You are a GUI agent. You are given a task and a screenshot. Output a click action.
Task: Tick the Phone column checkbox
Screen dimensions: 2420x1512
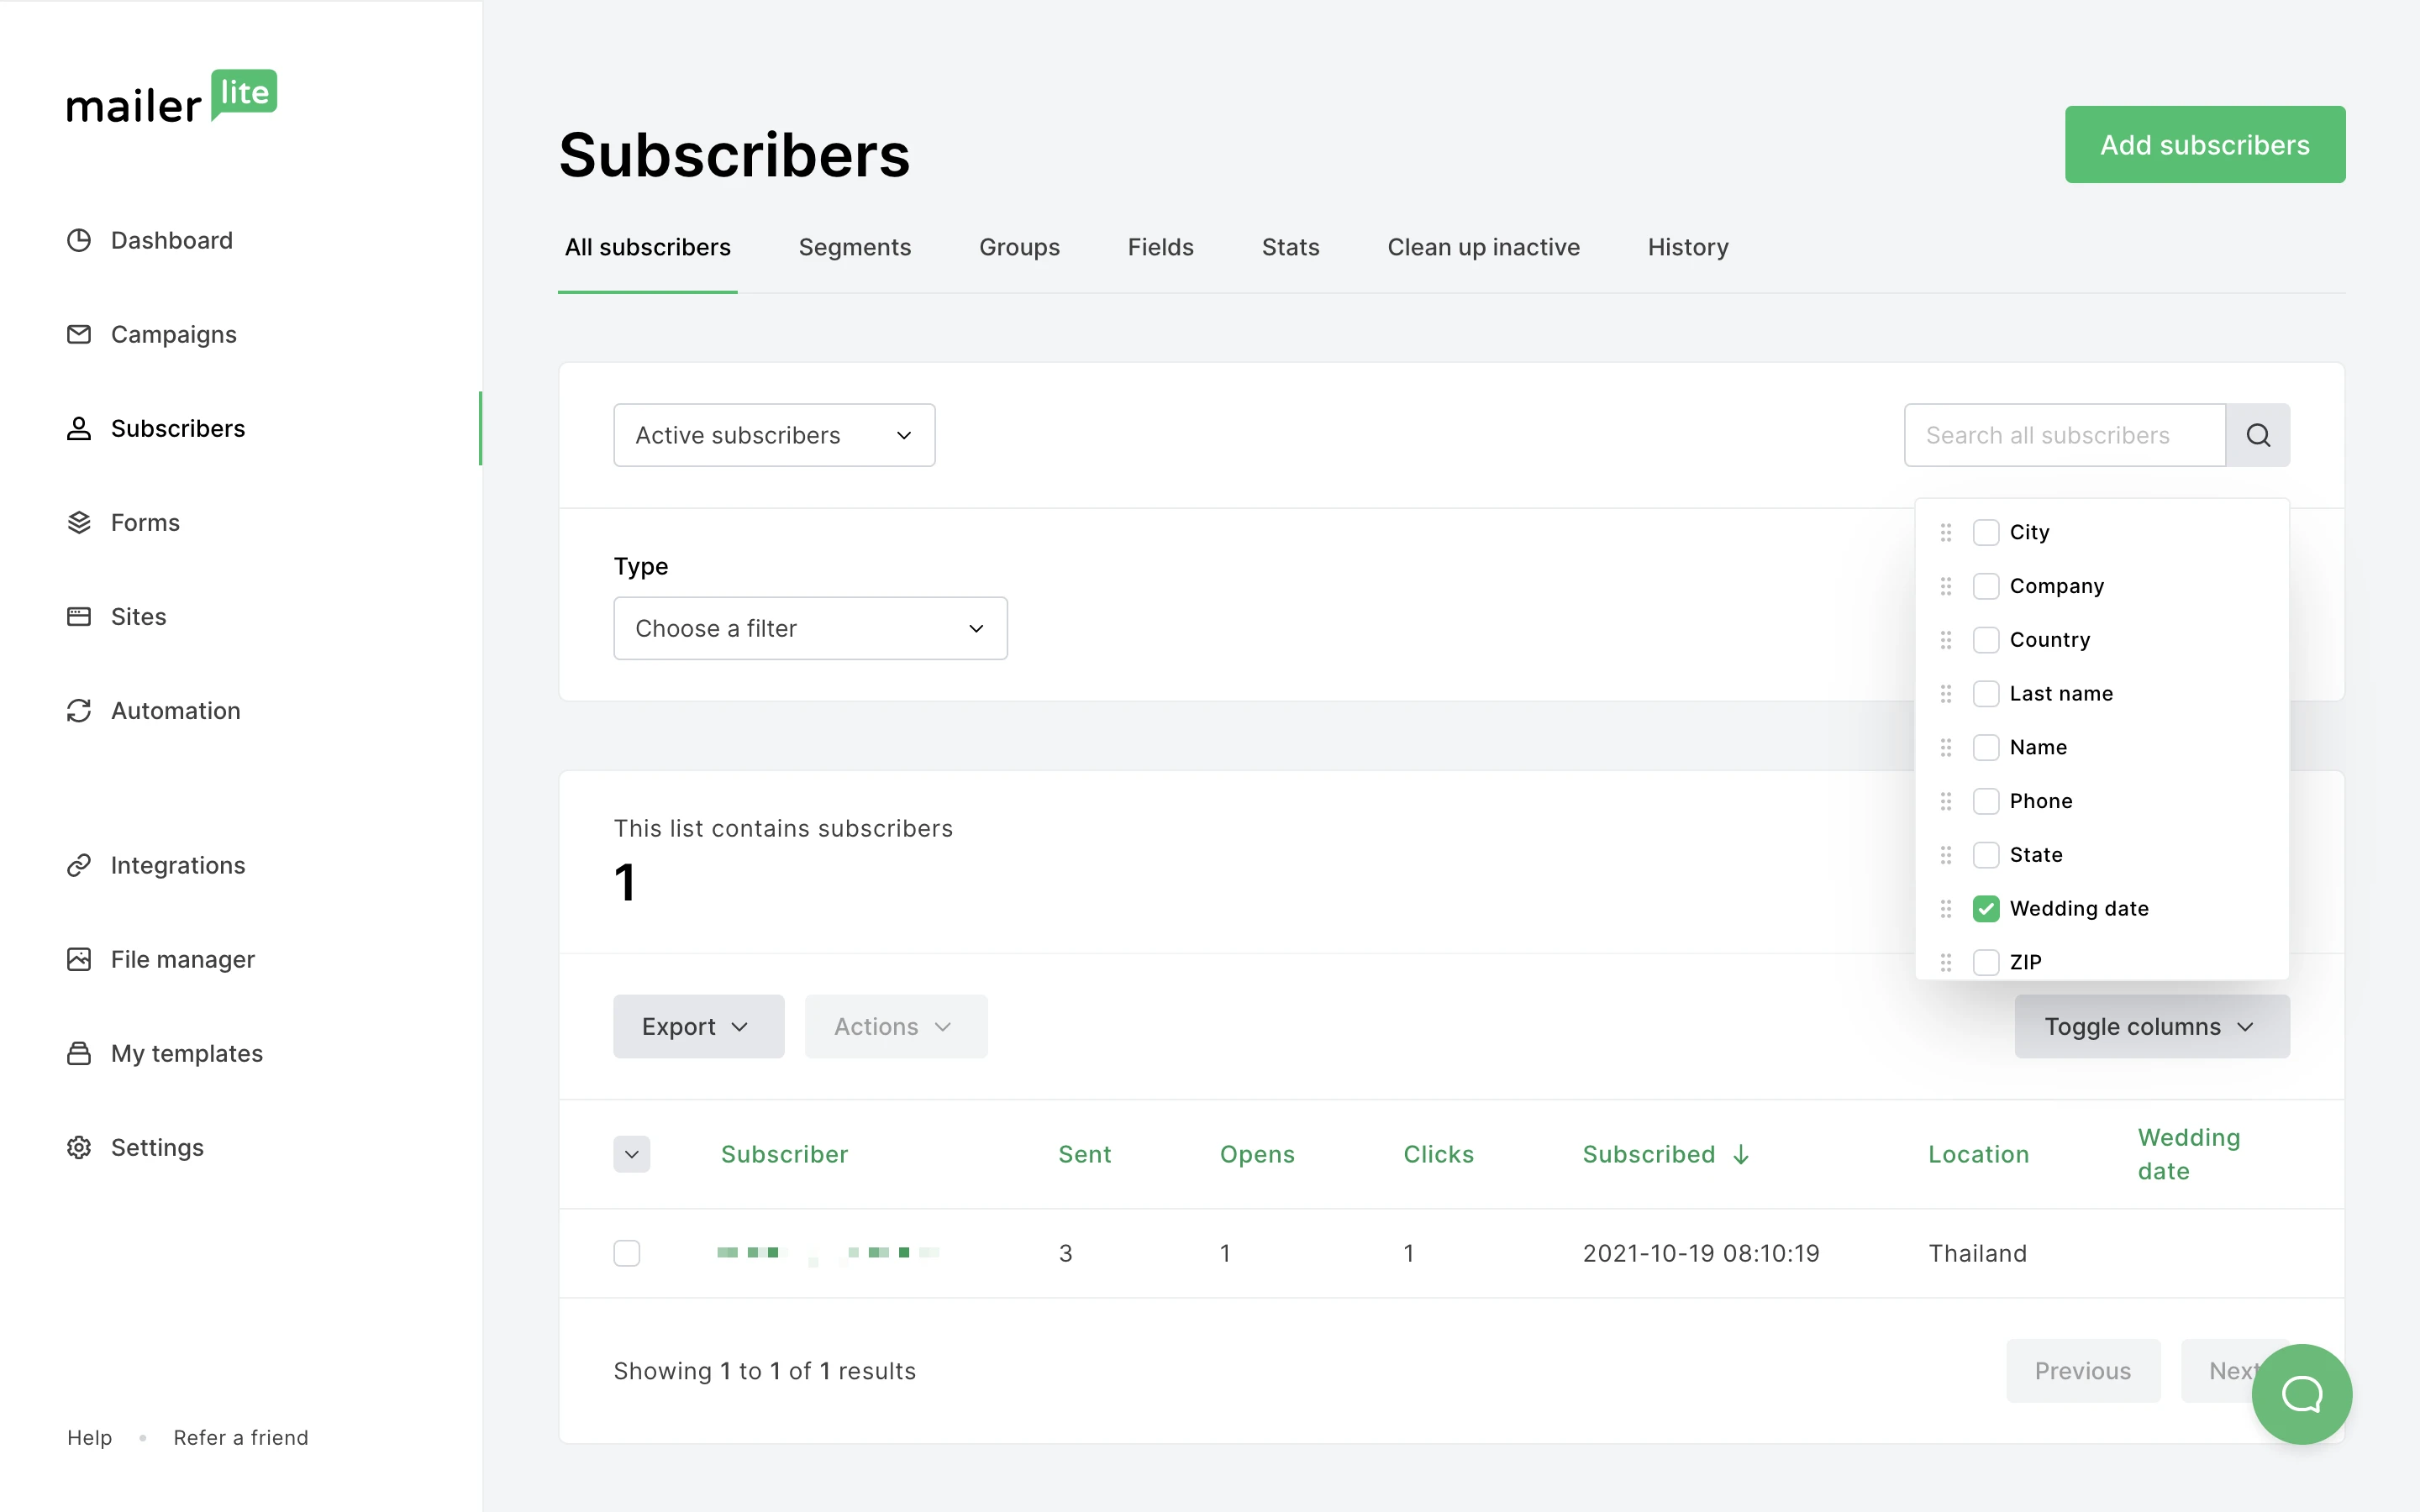click(1986, 801)
